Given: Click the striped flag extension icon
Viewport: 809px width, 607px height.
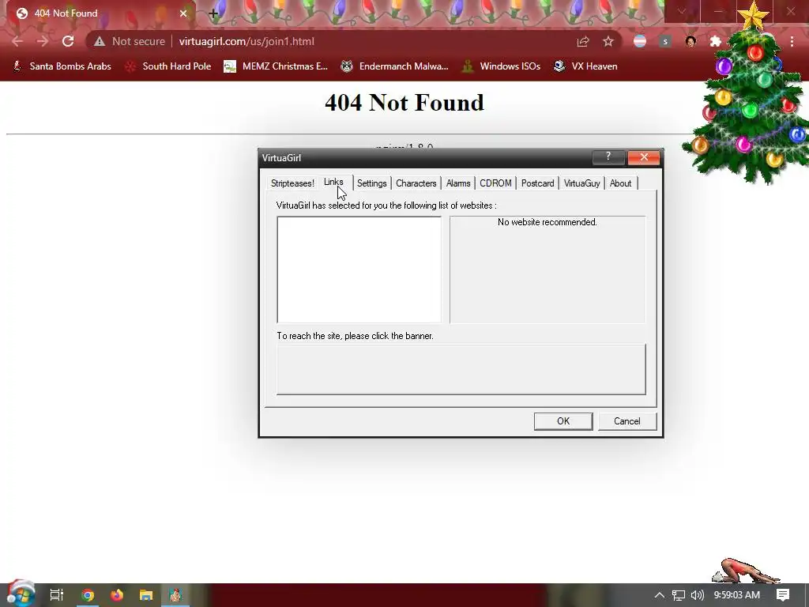Looking at the screenshot, I should (640, 41).
